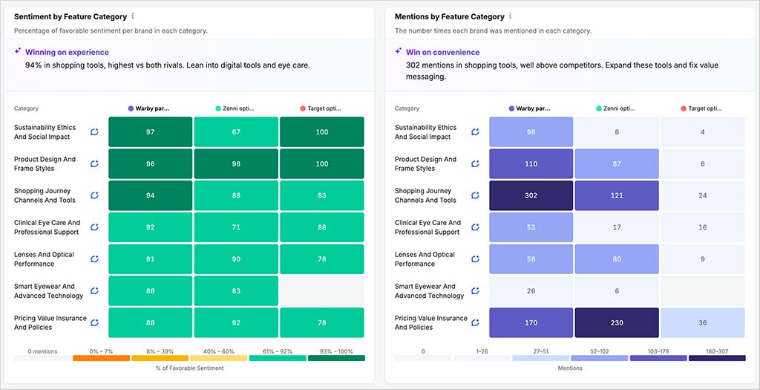Click sentiment cell showing 90
Image resolution: width=760 pixels, height=390 pixels.
click(236, 259)
